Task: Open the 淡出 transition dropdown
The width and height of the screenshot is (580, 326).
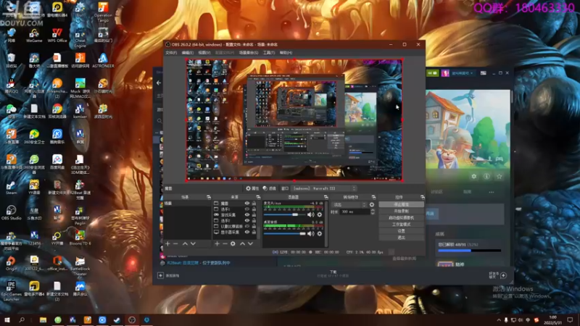Action: [x=349, y=205]
